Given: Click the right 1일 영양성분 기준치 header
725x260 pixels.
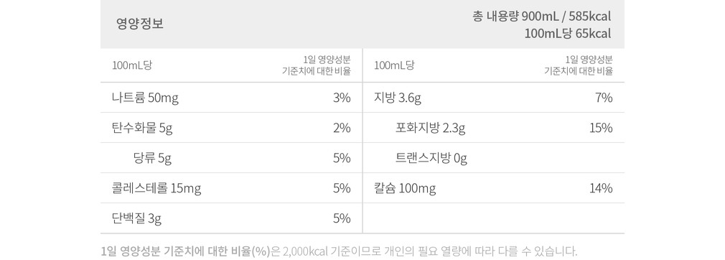Looking at the screenshot, I should [x=579, y=65].
